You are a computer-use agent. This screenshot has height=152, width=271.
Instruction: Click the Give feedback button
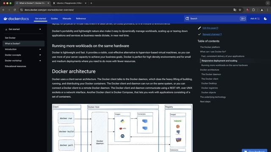pyautogui.click(x=254, y=151)
